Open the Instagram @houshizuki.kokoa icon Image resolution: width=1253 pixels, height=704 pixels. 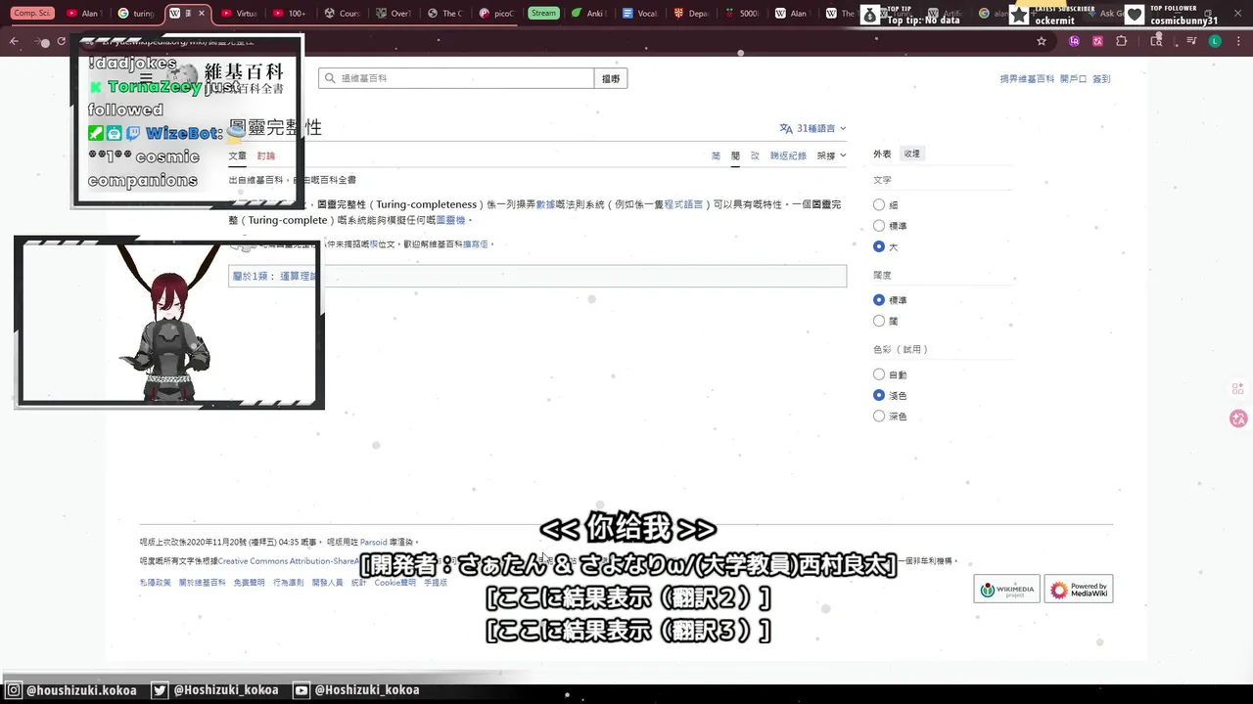14,690
